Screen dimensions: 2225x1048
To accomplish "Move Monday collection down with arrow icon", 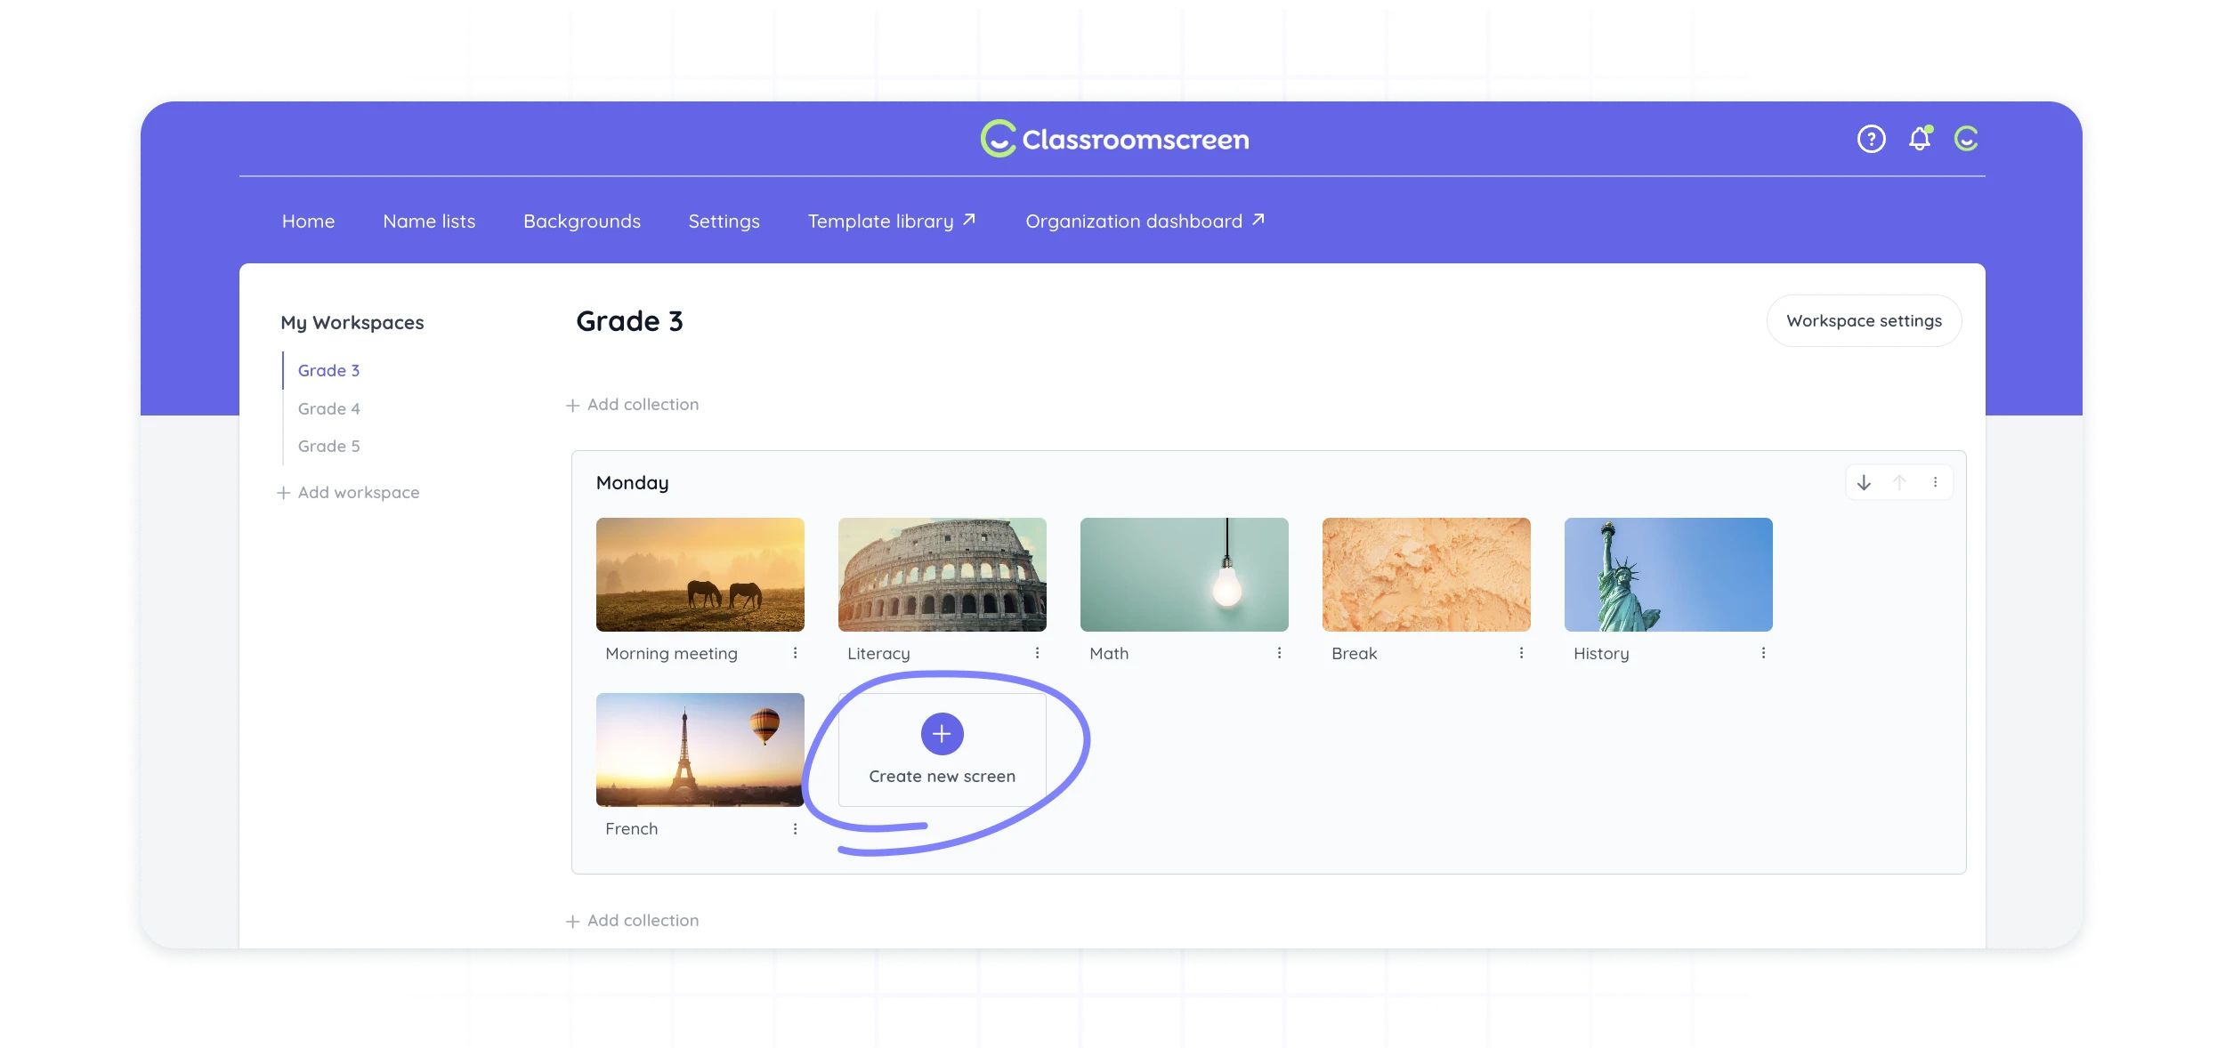I will coord(1864,482).
